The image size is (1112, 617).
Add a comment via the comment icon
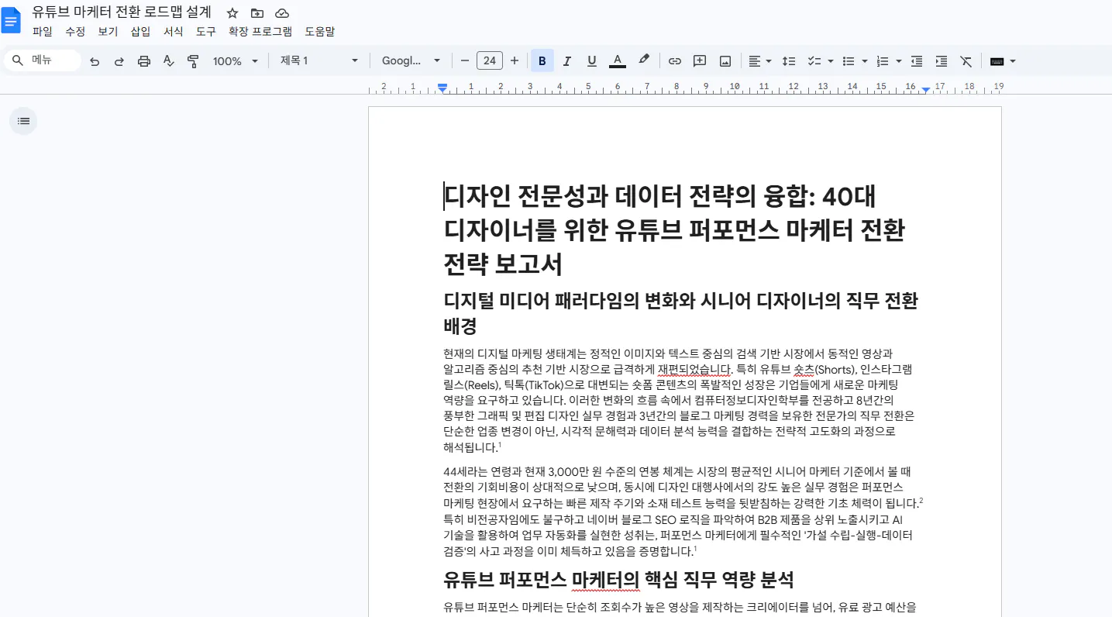pos(699,60)
